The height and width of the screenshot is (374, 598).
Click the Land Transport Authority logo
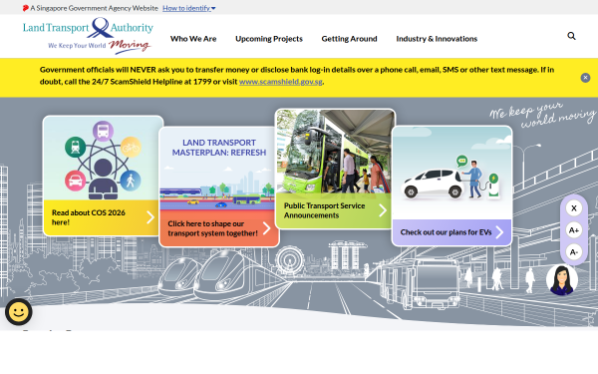tap(88, 36)
